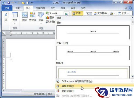
Task: Select the 插入 (Insert) tab
Action: (28, 8)
